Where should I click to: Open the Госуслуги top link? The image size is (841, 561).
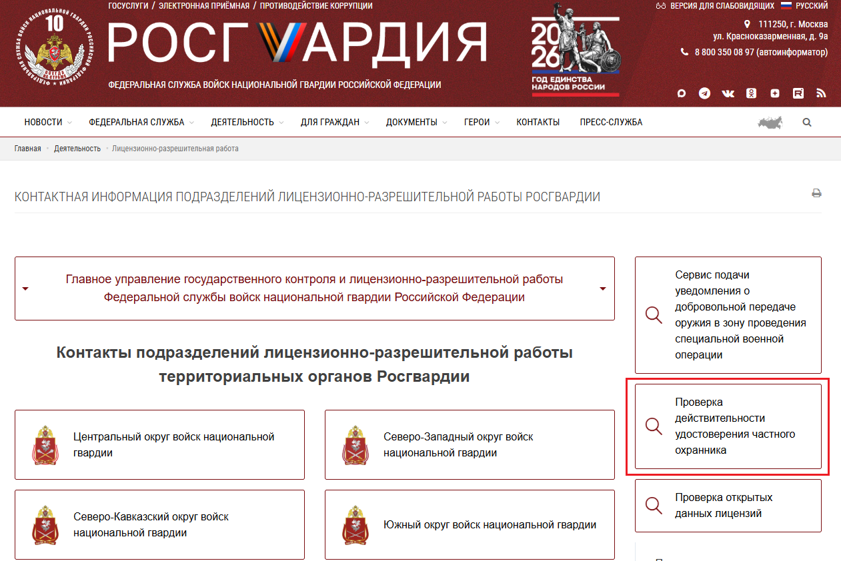(x=128, y=6)
